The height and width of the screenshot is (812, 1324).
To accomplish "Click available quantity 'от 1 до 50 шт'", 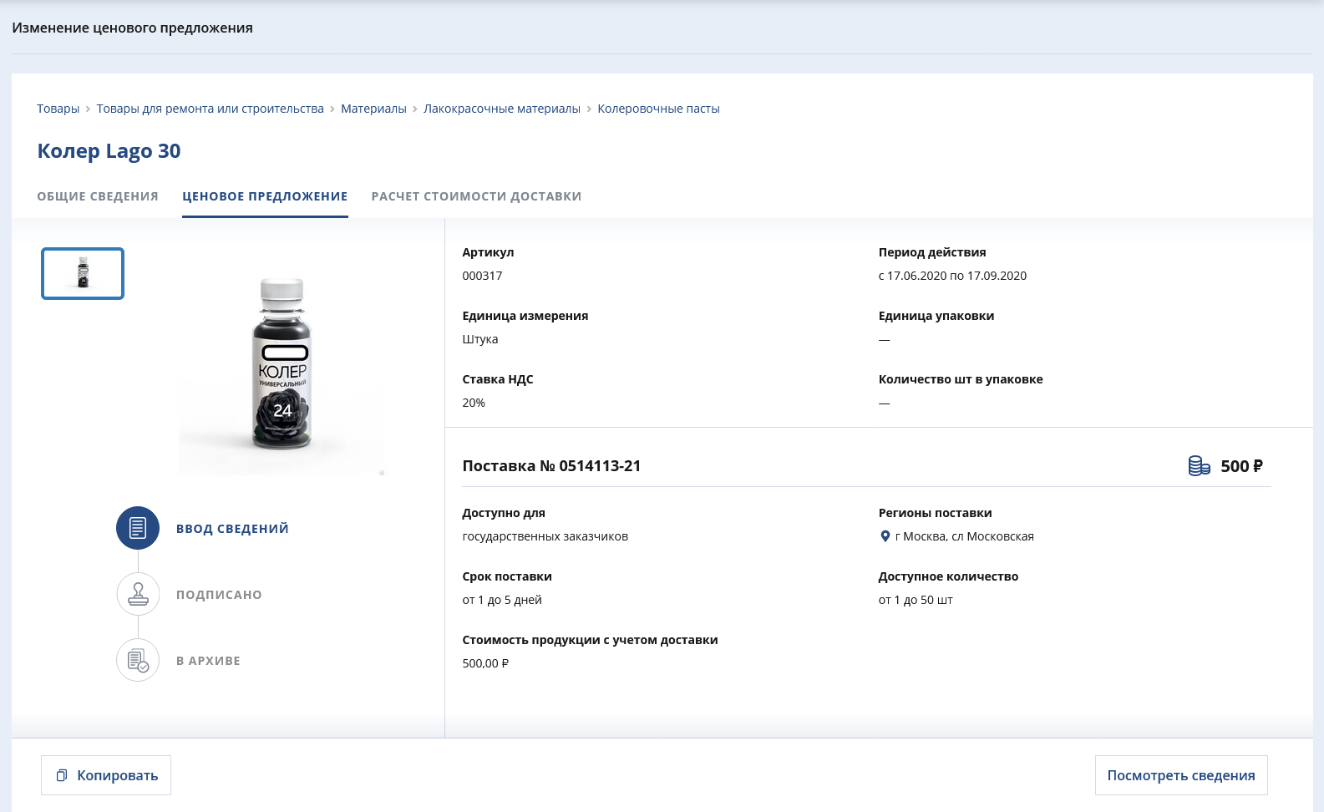I will click(916, 600).
